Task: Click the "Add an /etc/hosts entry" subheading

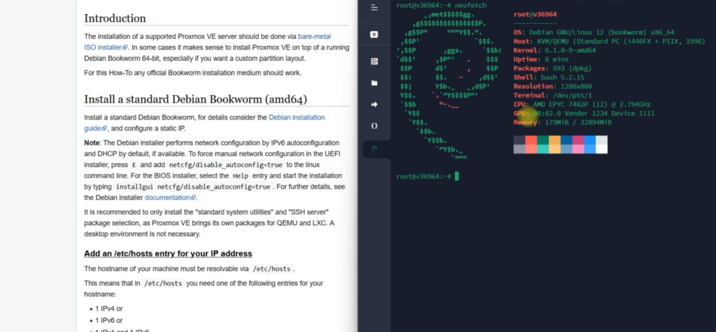Action: [168, 253]
